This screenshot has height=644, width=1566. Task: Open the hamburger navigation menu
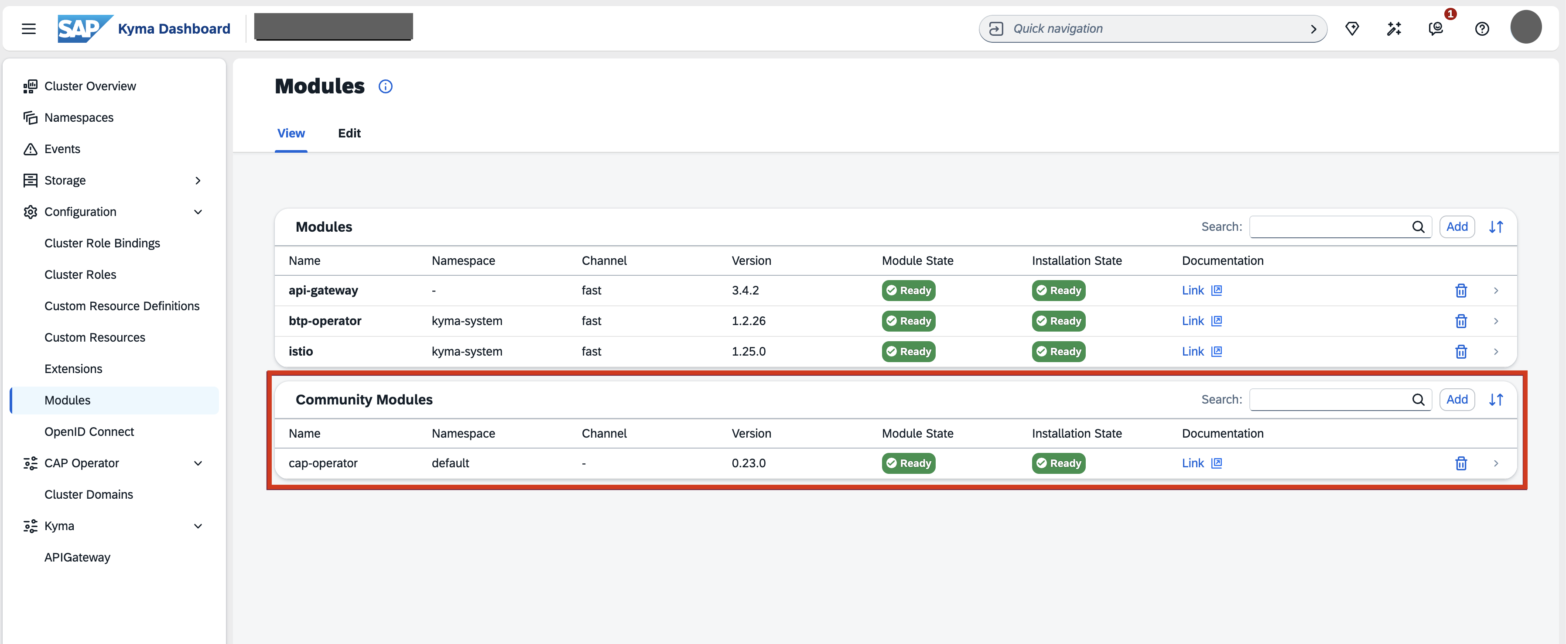[29, 29]
